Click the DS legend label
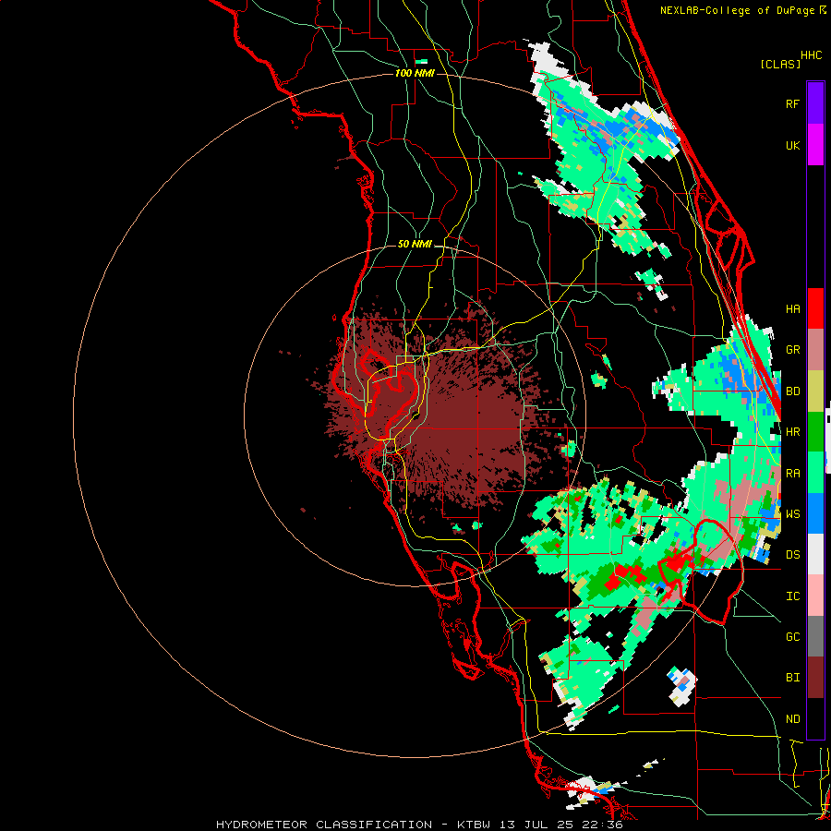The height and width of the screenshot is (831, 831). [792, 555]
